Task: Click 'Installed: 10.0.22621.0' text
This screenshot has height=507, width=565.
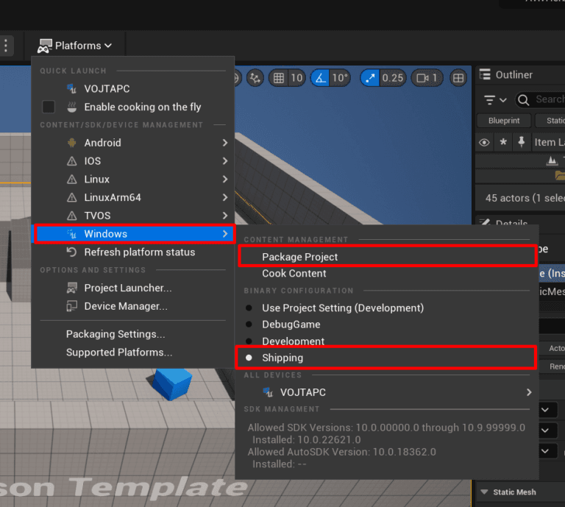Action: pyautogui.click(x=306, y=440)
